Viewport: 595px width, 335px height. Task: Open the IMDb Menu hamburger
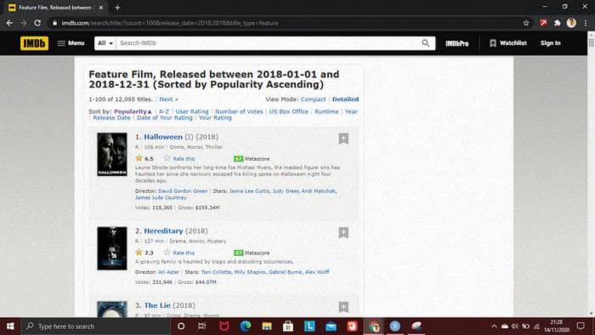pyautogui.click(x=71, y=43)
